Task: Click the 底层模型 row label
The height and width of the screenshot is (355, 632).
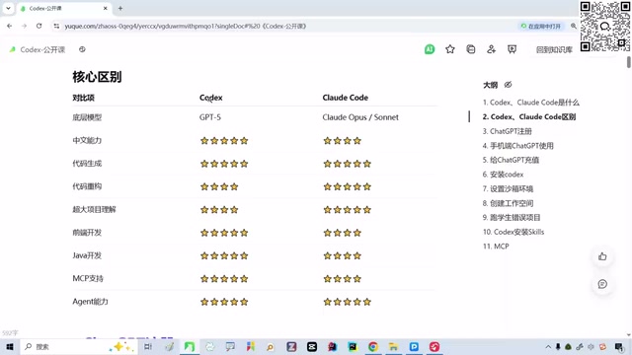Action: coord(87,117)
